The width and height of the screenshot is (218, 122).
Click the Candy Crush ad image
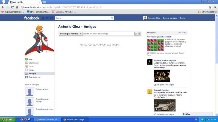pyautogui.click(x=155, y=45)
